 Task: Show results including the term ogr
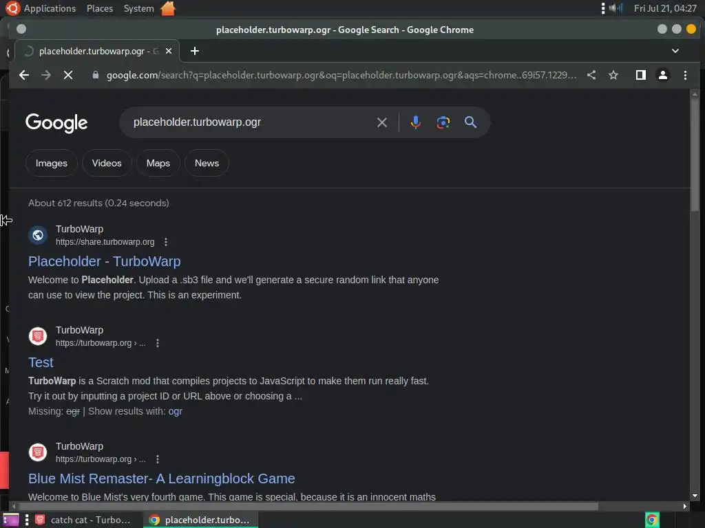coord(175,411)
